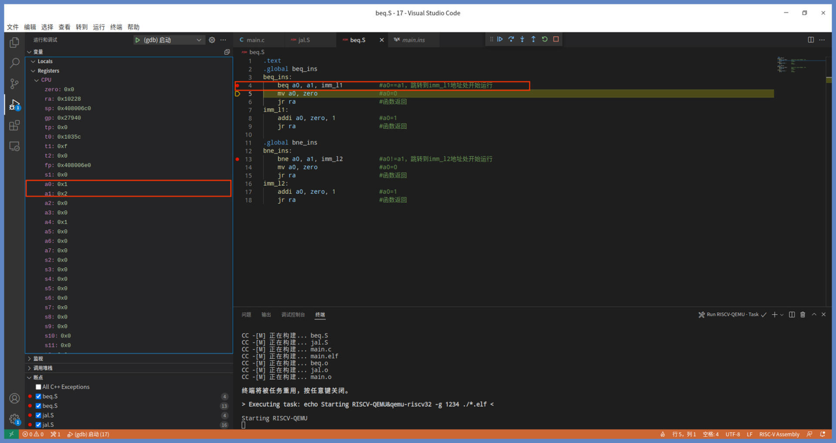Click the debug Continue button

[500, 39]
